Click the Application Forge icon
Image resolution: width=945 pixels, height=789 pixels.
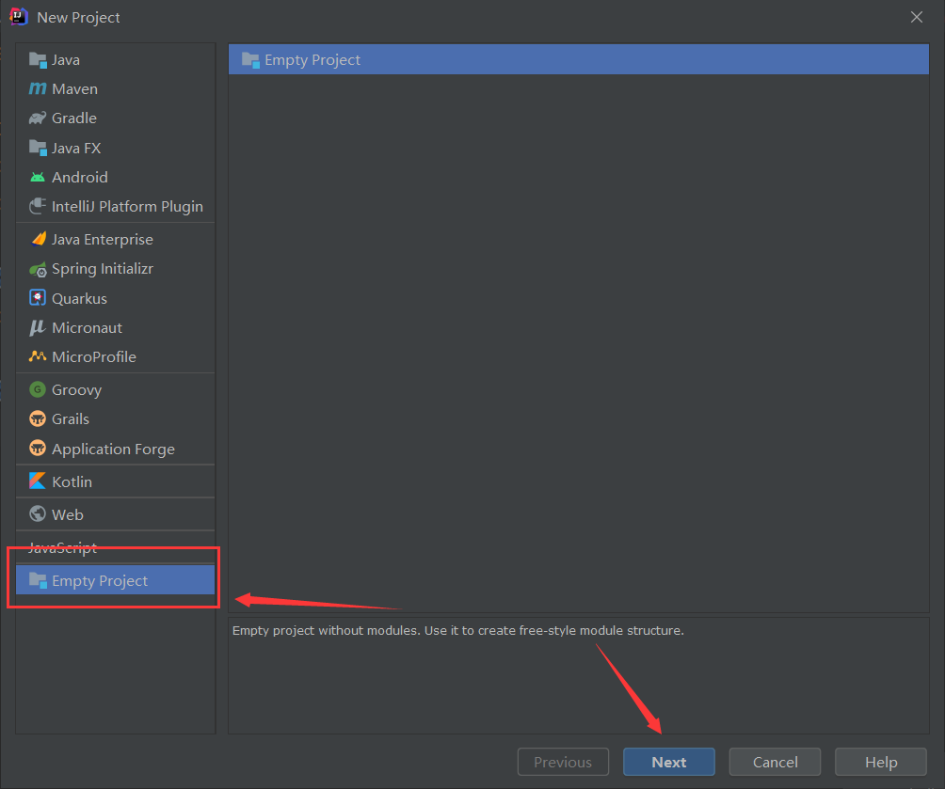[38, 449]
